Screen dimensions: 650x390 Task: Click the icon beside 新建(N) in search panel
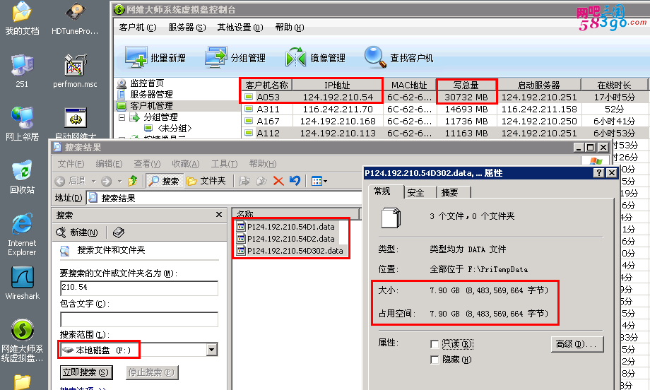[119, 232]
